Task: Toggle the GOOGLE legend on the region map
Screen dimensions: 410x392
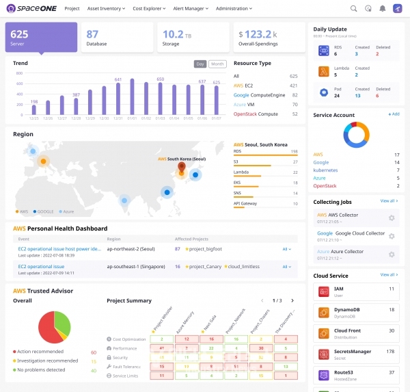Action: 44,211
